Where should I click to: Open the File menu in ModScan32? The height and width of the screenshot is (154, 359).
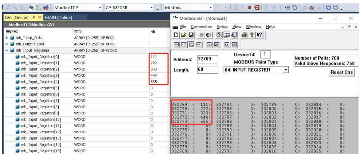[x=183, y=27]
